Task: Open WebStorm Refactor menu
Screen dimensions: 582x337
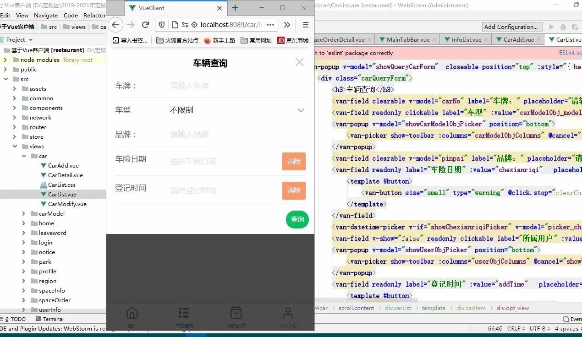Action: tap(94, 15)
